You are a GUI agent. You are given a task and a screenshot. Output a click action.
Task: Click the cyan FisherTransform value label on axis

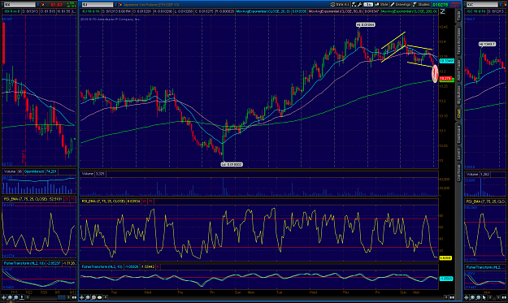[x=446, y=279]
